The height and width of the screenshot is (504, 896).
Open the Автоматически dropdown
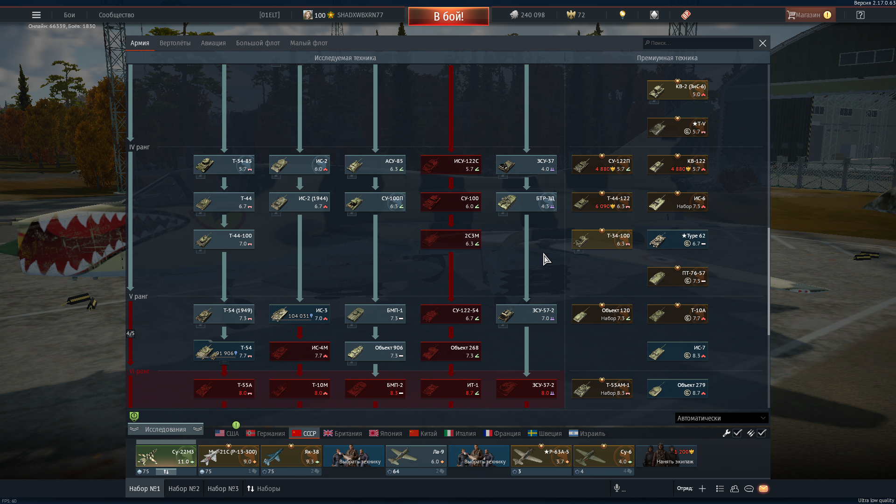pos(721,418)
